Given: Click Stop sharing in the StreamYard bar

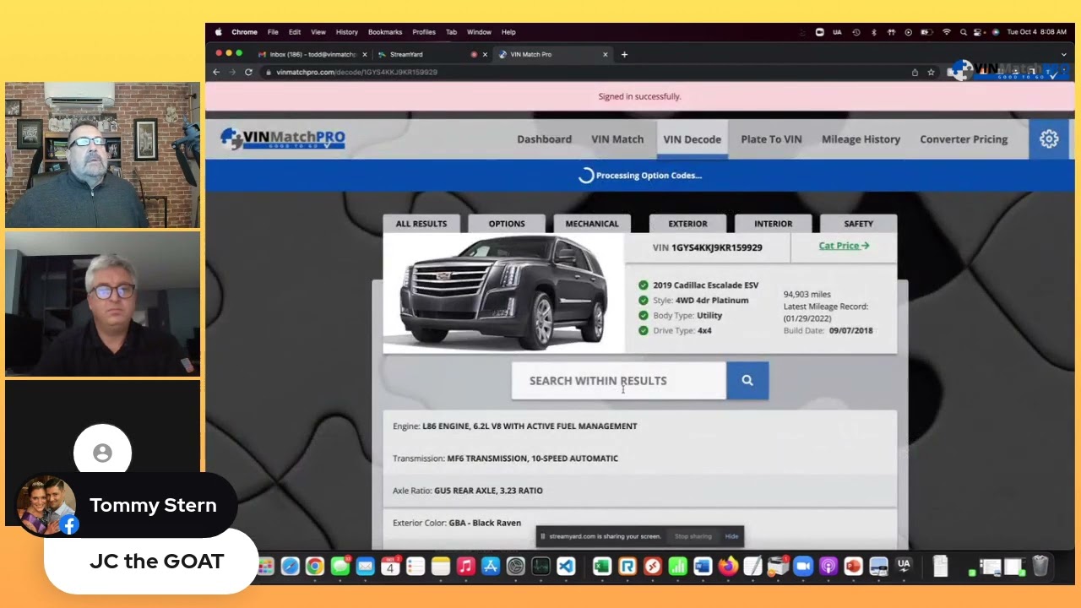Looking at the screenshot, I should 693,536.
